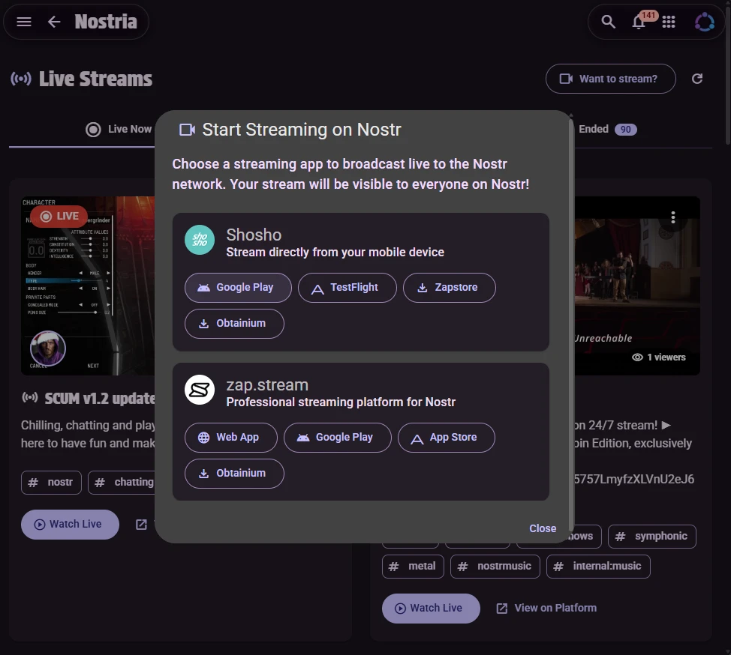Open notifications bell with 141 badge
Screen dimensions: 731x655
tap(639, 22)
